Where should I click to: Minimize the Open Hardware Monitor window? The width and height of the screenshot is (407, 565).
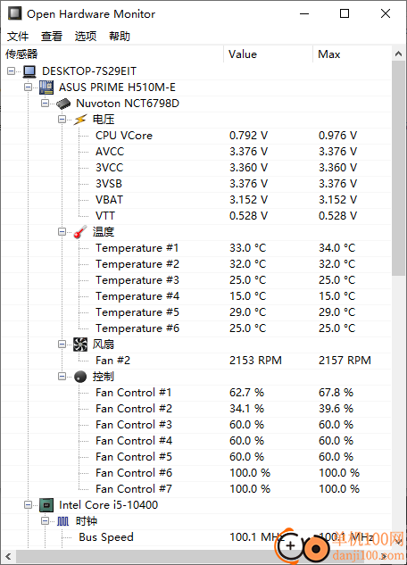(304, 13)
